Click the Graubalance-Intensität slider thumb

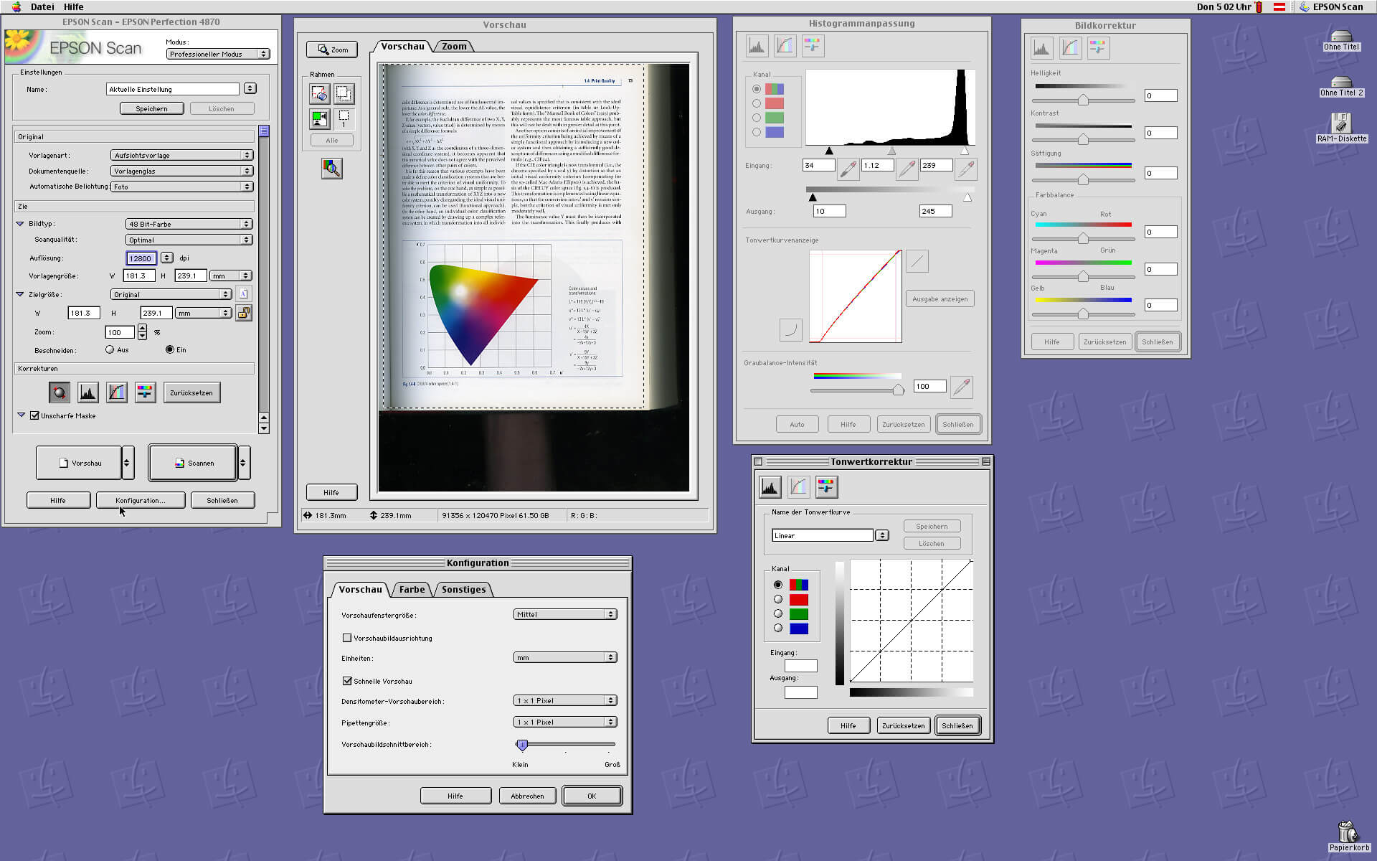897,390
